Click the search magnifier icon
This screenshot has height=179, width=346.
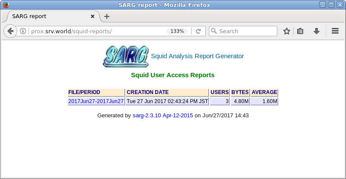(214, 31)
